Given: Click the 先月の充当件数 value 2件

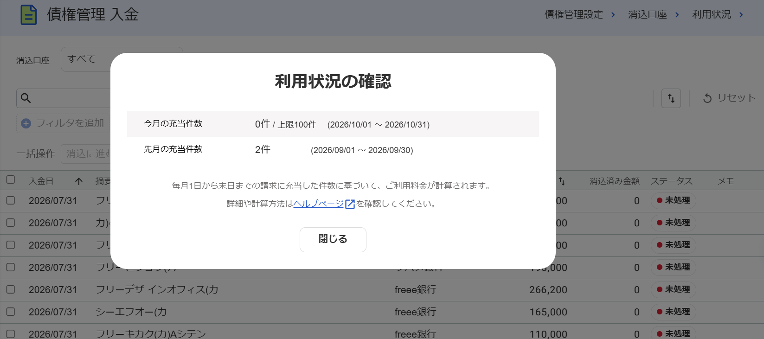Looking at the screenshot, I should pos(263,149).
